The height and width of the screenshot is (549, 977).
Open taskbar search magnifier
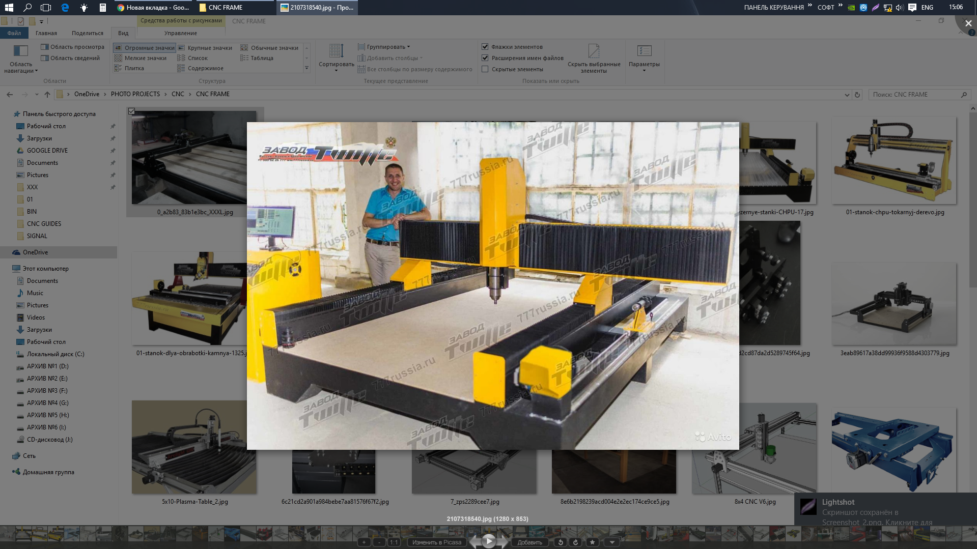pyautogui.click(x=27, y=8)
